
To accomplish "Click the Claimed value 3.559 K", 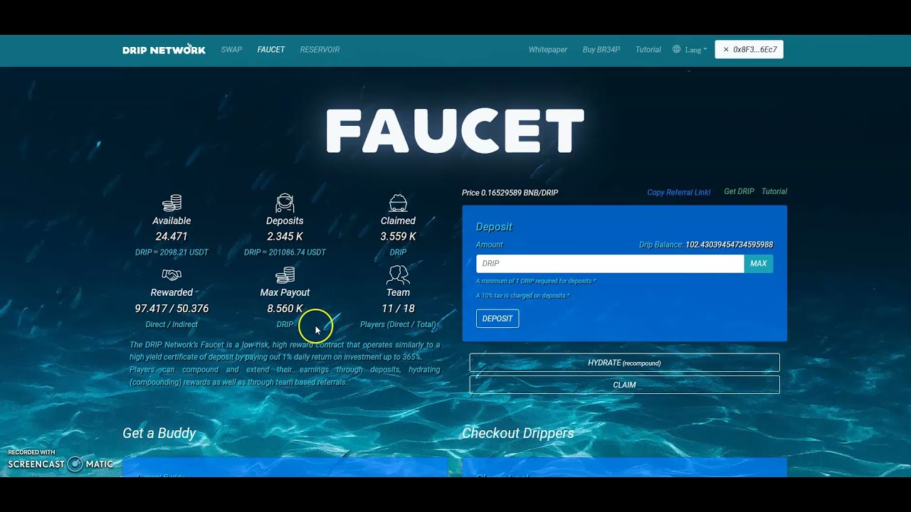I will pyautogui.click(x=398, y=236).
